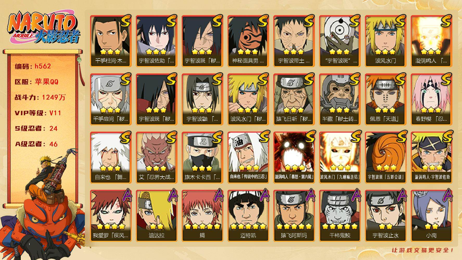Click the 战斗力 1249万 entry
This screenshot has width=462, height=260.
click(x=40, y=97)
